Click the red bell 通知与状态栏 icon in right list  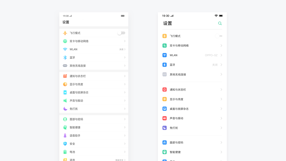pos(165,90)
